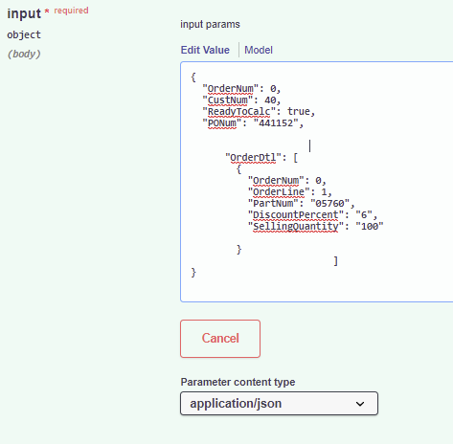
Task: Click the "DiscountPercent": "6" entry
Action: (313, 215)
